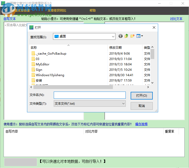Open the view menu icon in dialog

(x=138, y=36)
